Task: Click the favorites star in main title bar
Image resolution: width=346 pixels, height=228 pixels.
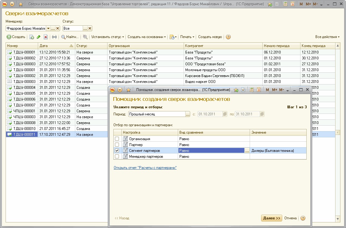Action: [x=21, y=4]
